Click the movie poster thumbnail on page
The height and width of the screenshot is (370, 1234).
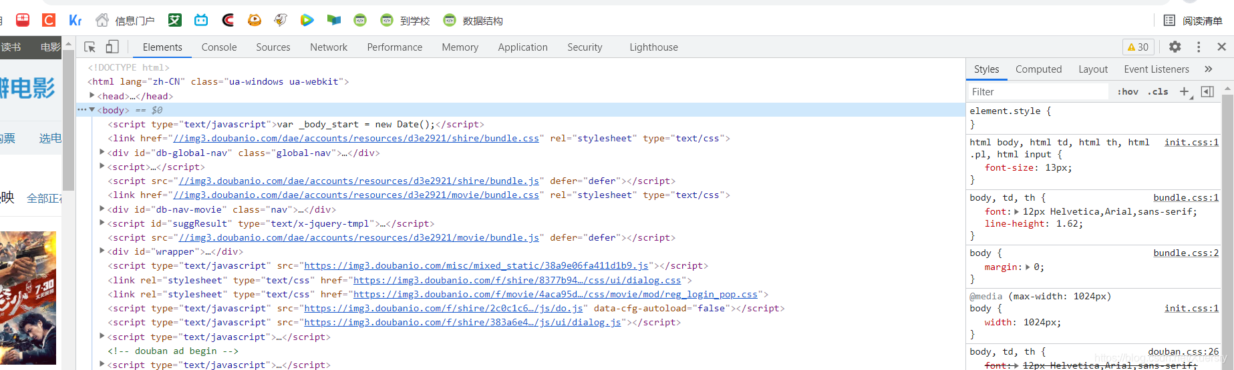tap(28, 297)
